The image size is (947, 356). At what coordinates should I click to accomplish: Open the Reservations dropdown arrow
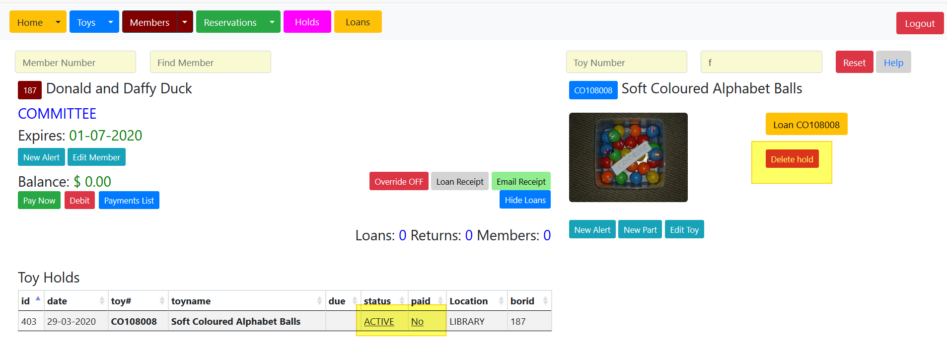coord(272,22)
